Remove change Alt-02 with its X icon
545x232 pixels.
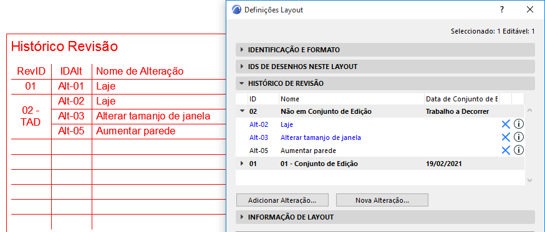pyautogui.click(x=505, y=124)
